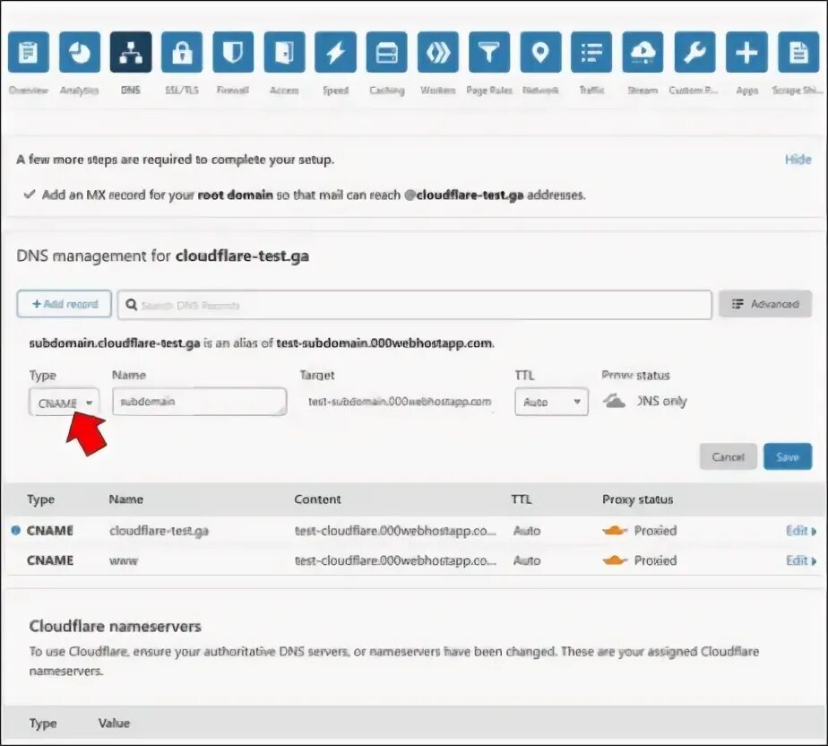
Task: Click the Value column header in nameservers table
Action: pyautogui.click(x=114, y=723)
